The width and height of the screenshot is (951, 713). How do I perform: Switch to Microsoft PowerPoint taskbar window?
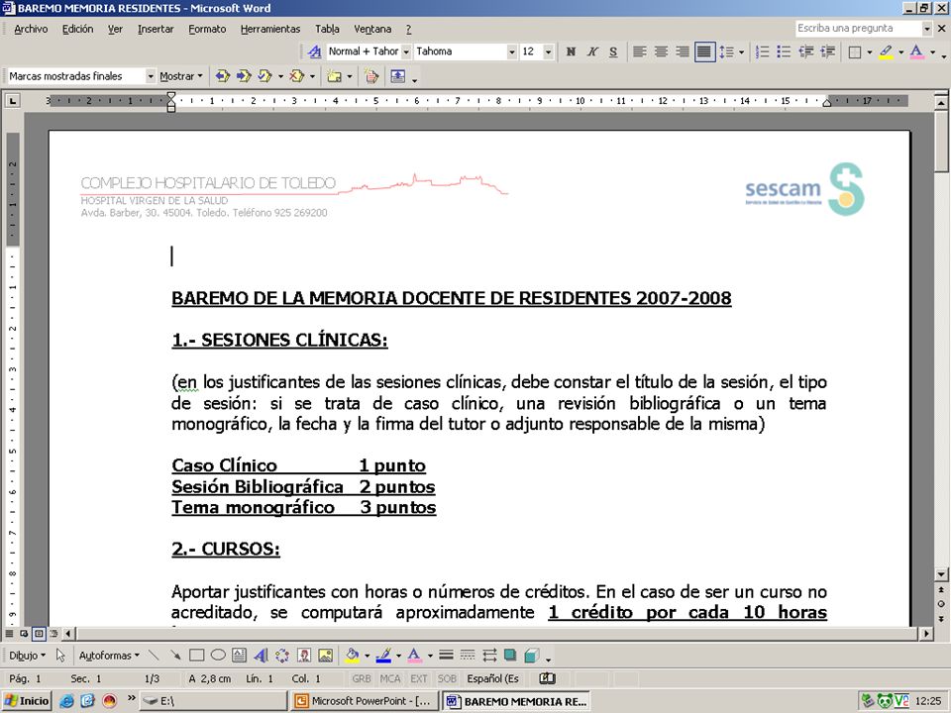(364, 701)
